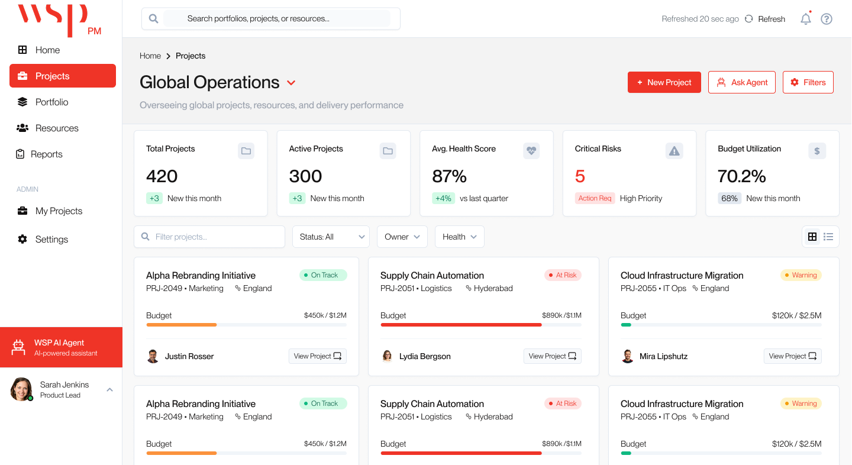Click the Avg. Health Score heart icon
The width and height of the screenshot is (852, 465).
[x=531, y=151]
